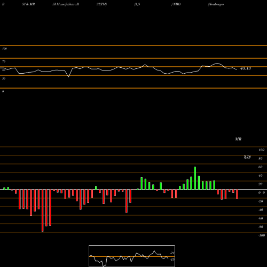
Task: Click the MR axis label 40
Action: [x=261, y=176]
